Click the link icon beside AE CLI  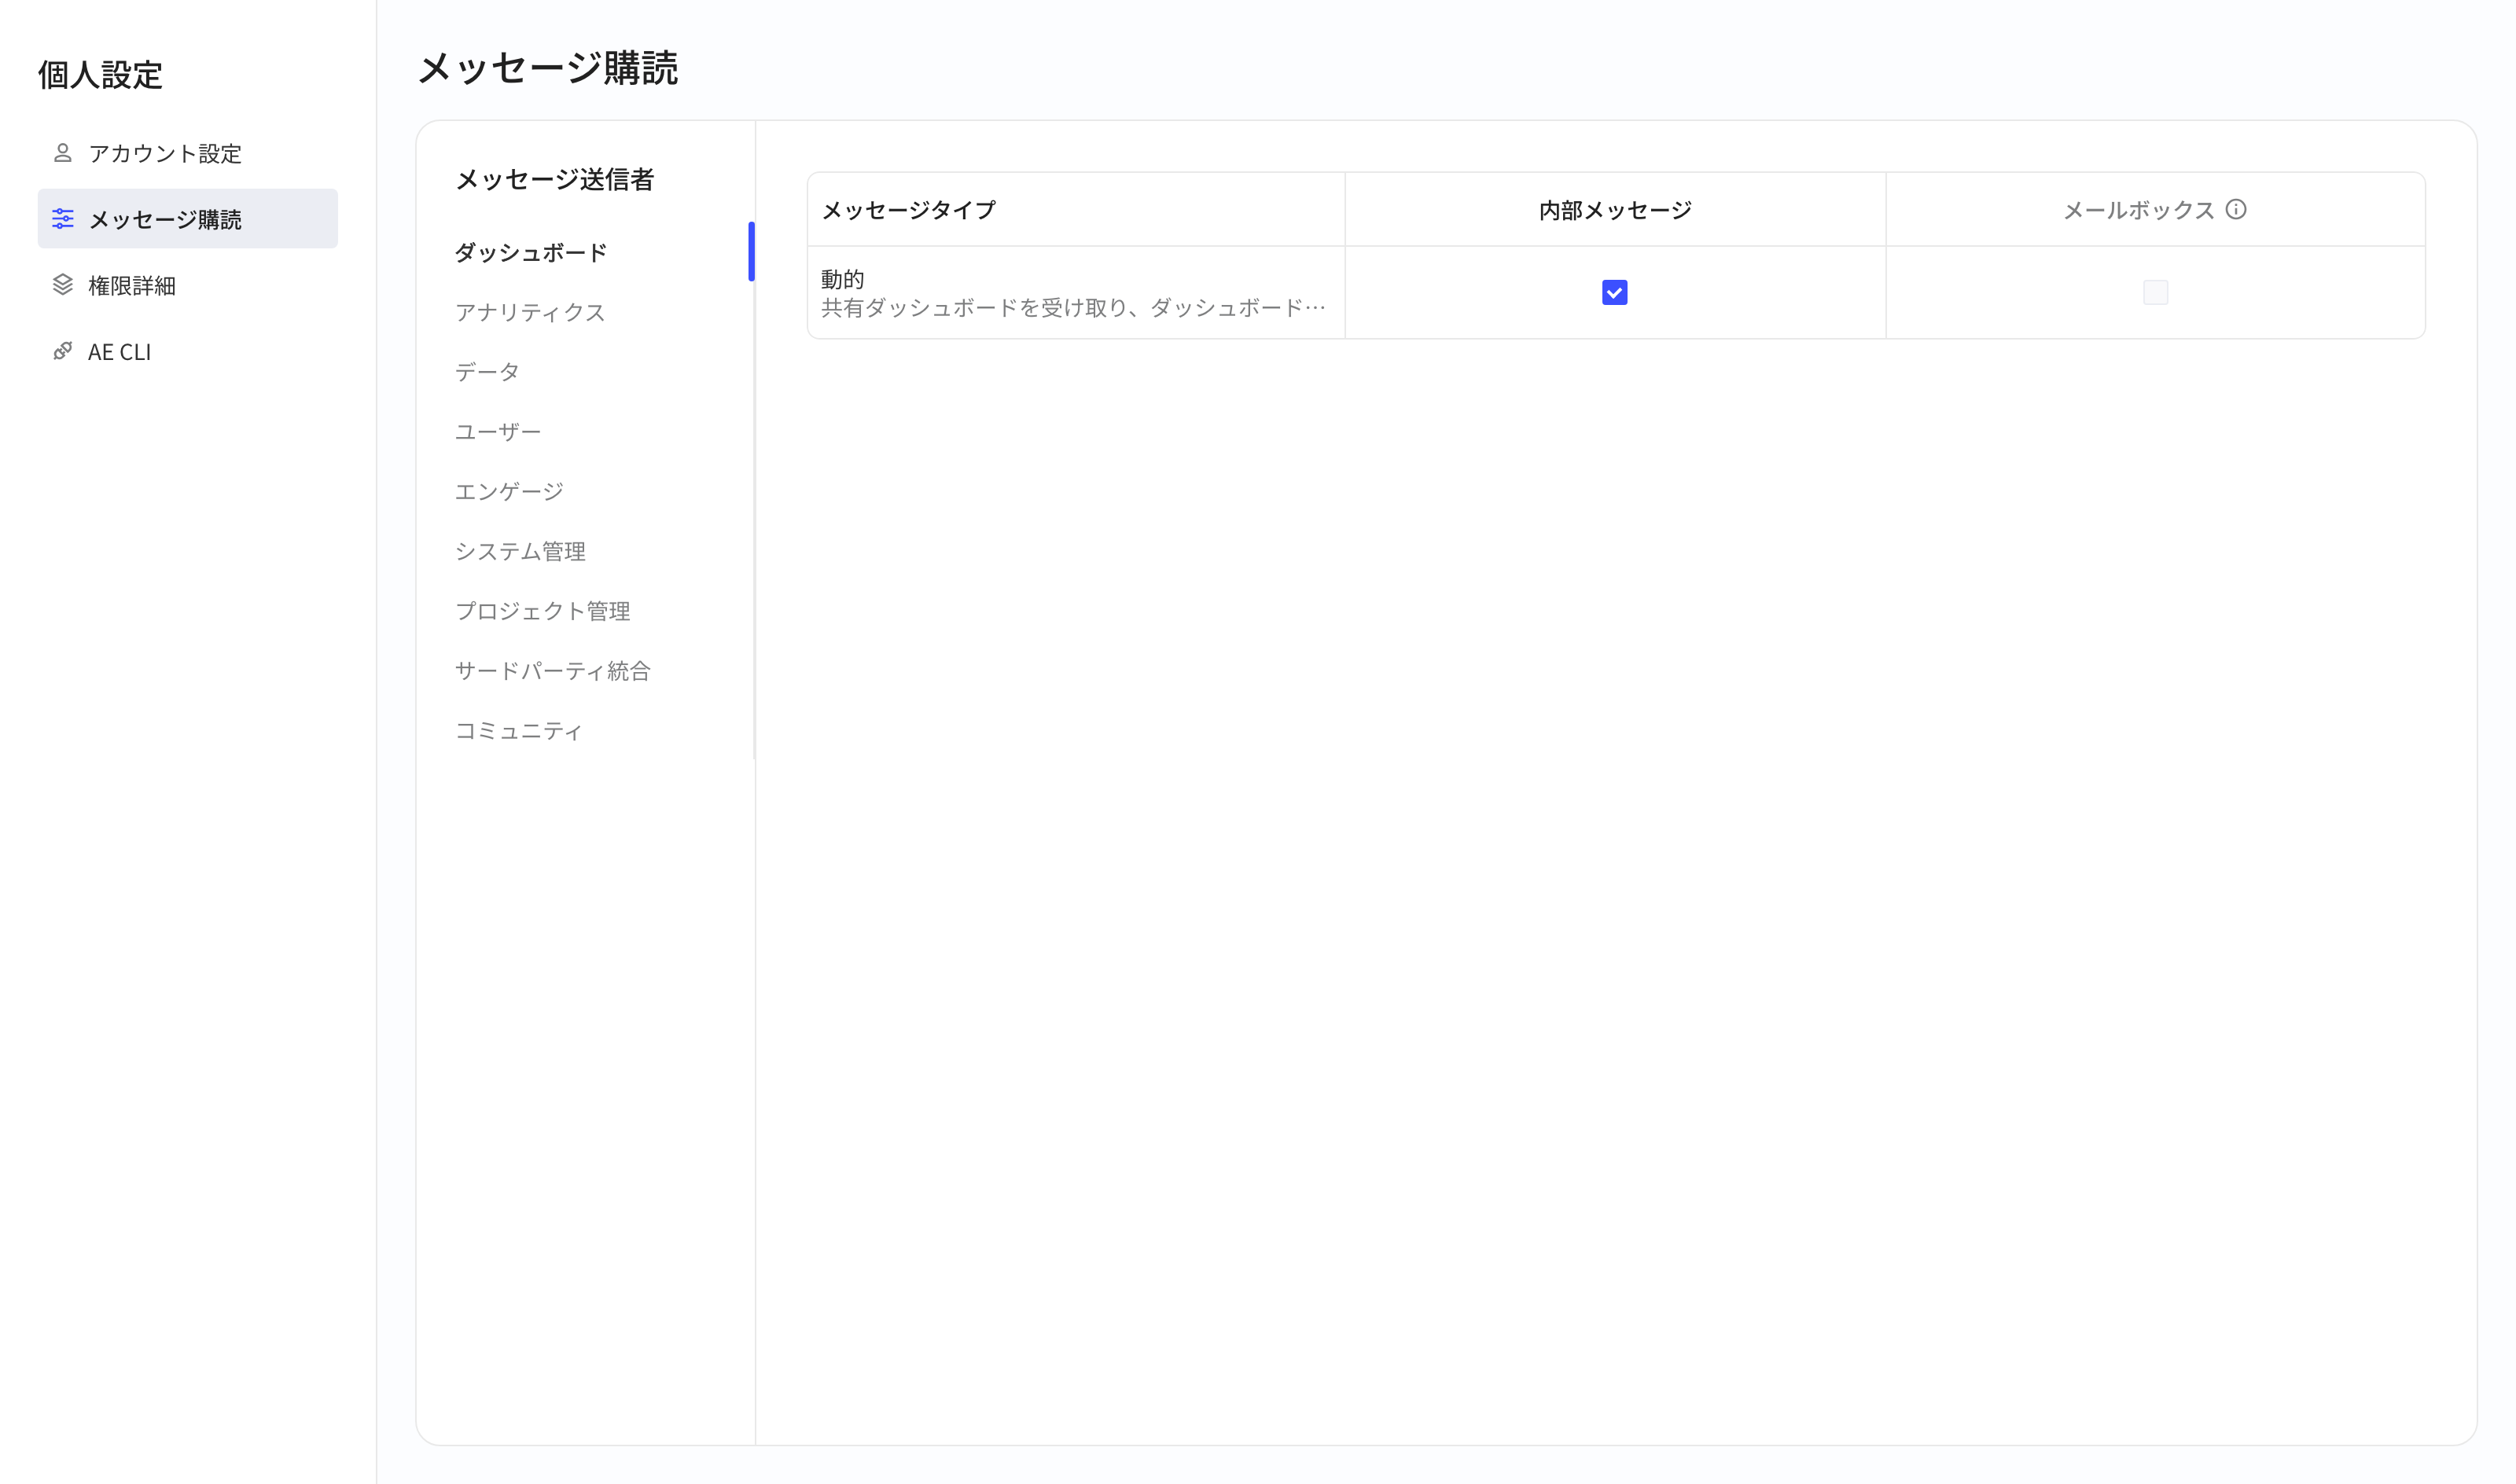pyautogui.click(x=63, y=351)
